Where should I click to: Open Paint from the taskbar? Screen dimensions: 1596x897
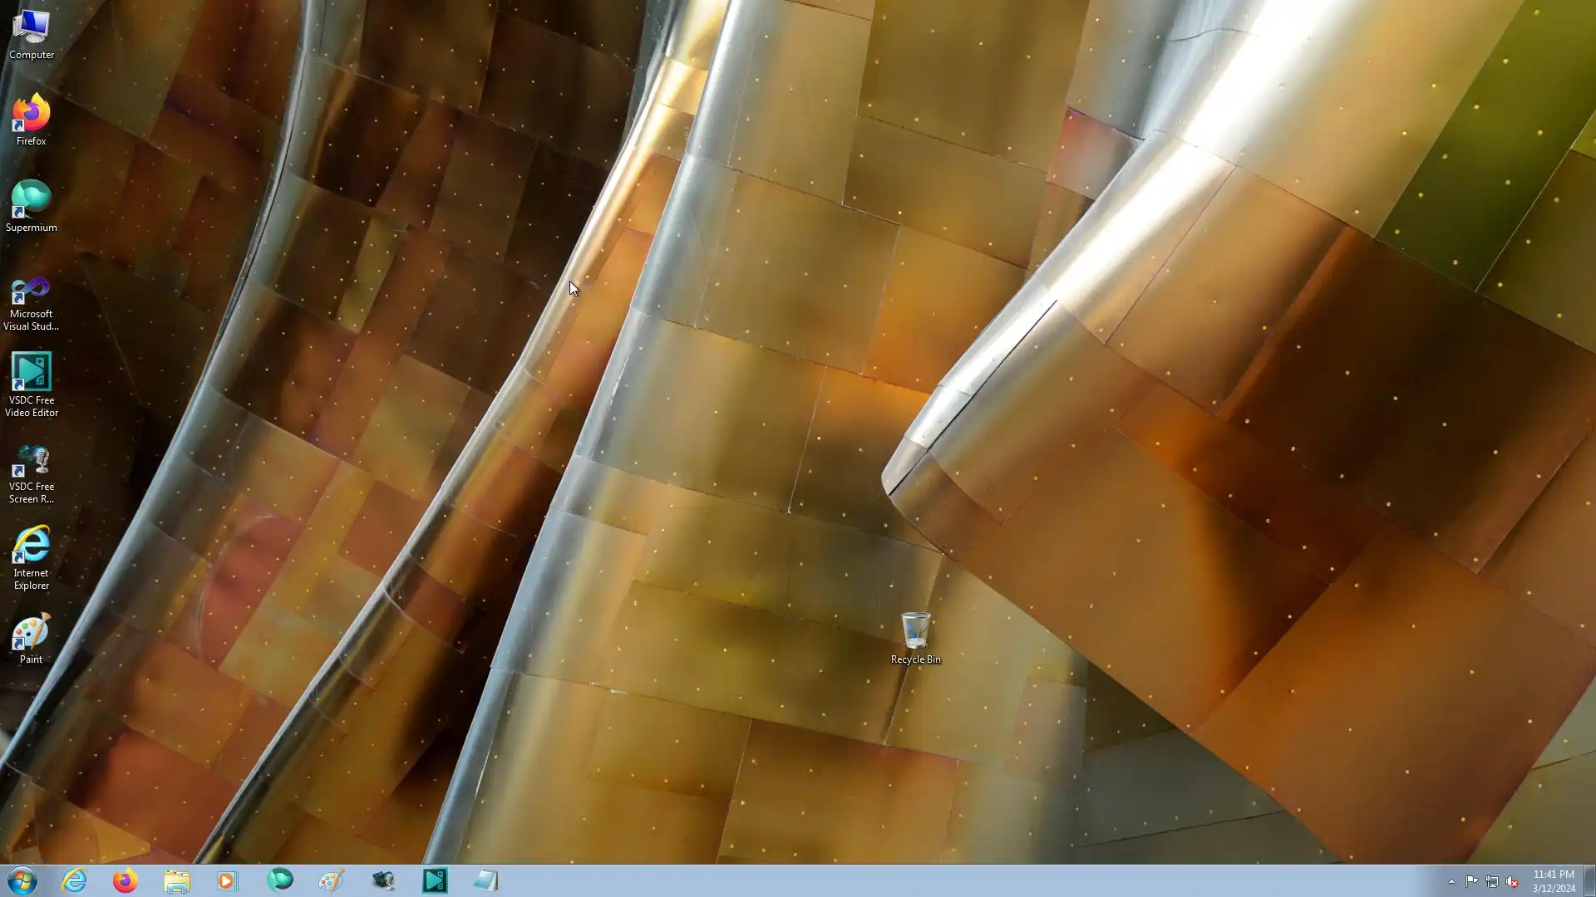pyautogui.click(x=331, y=880)
